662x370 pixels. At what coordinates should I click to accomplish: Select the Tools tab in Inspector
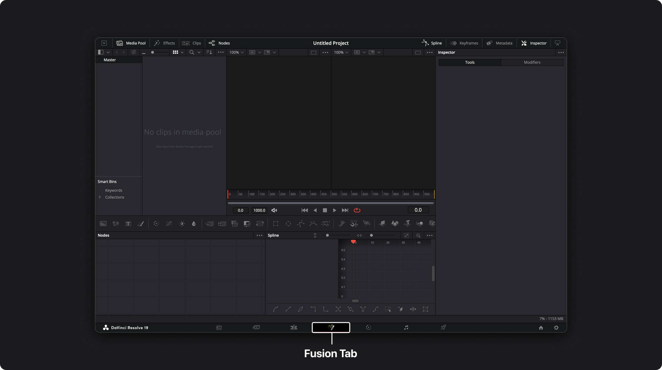pyautogui.click(x=470, y=62)
